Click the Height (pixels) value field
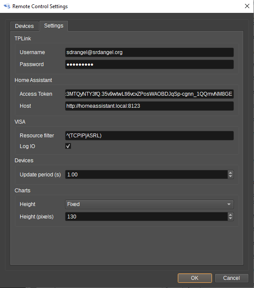 (x=146, y=217)
